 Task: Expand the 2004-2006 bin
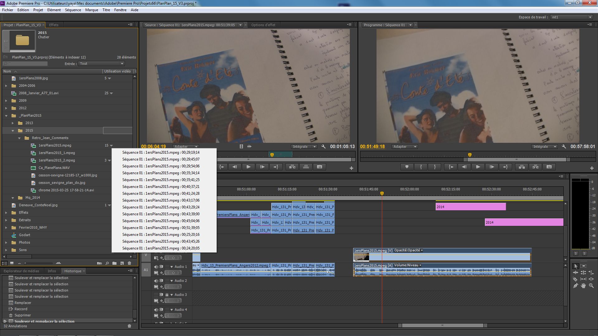(6, 86)
